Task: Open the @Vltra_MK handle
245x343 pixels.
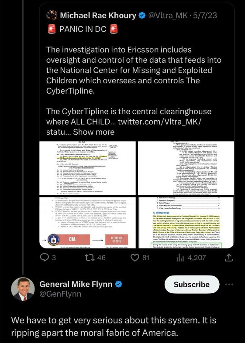Action: tap(168, 15)
